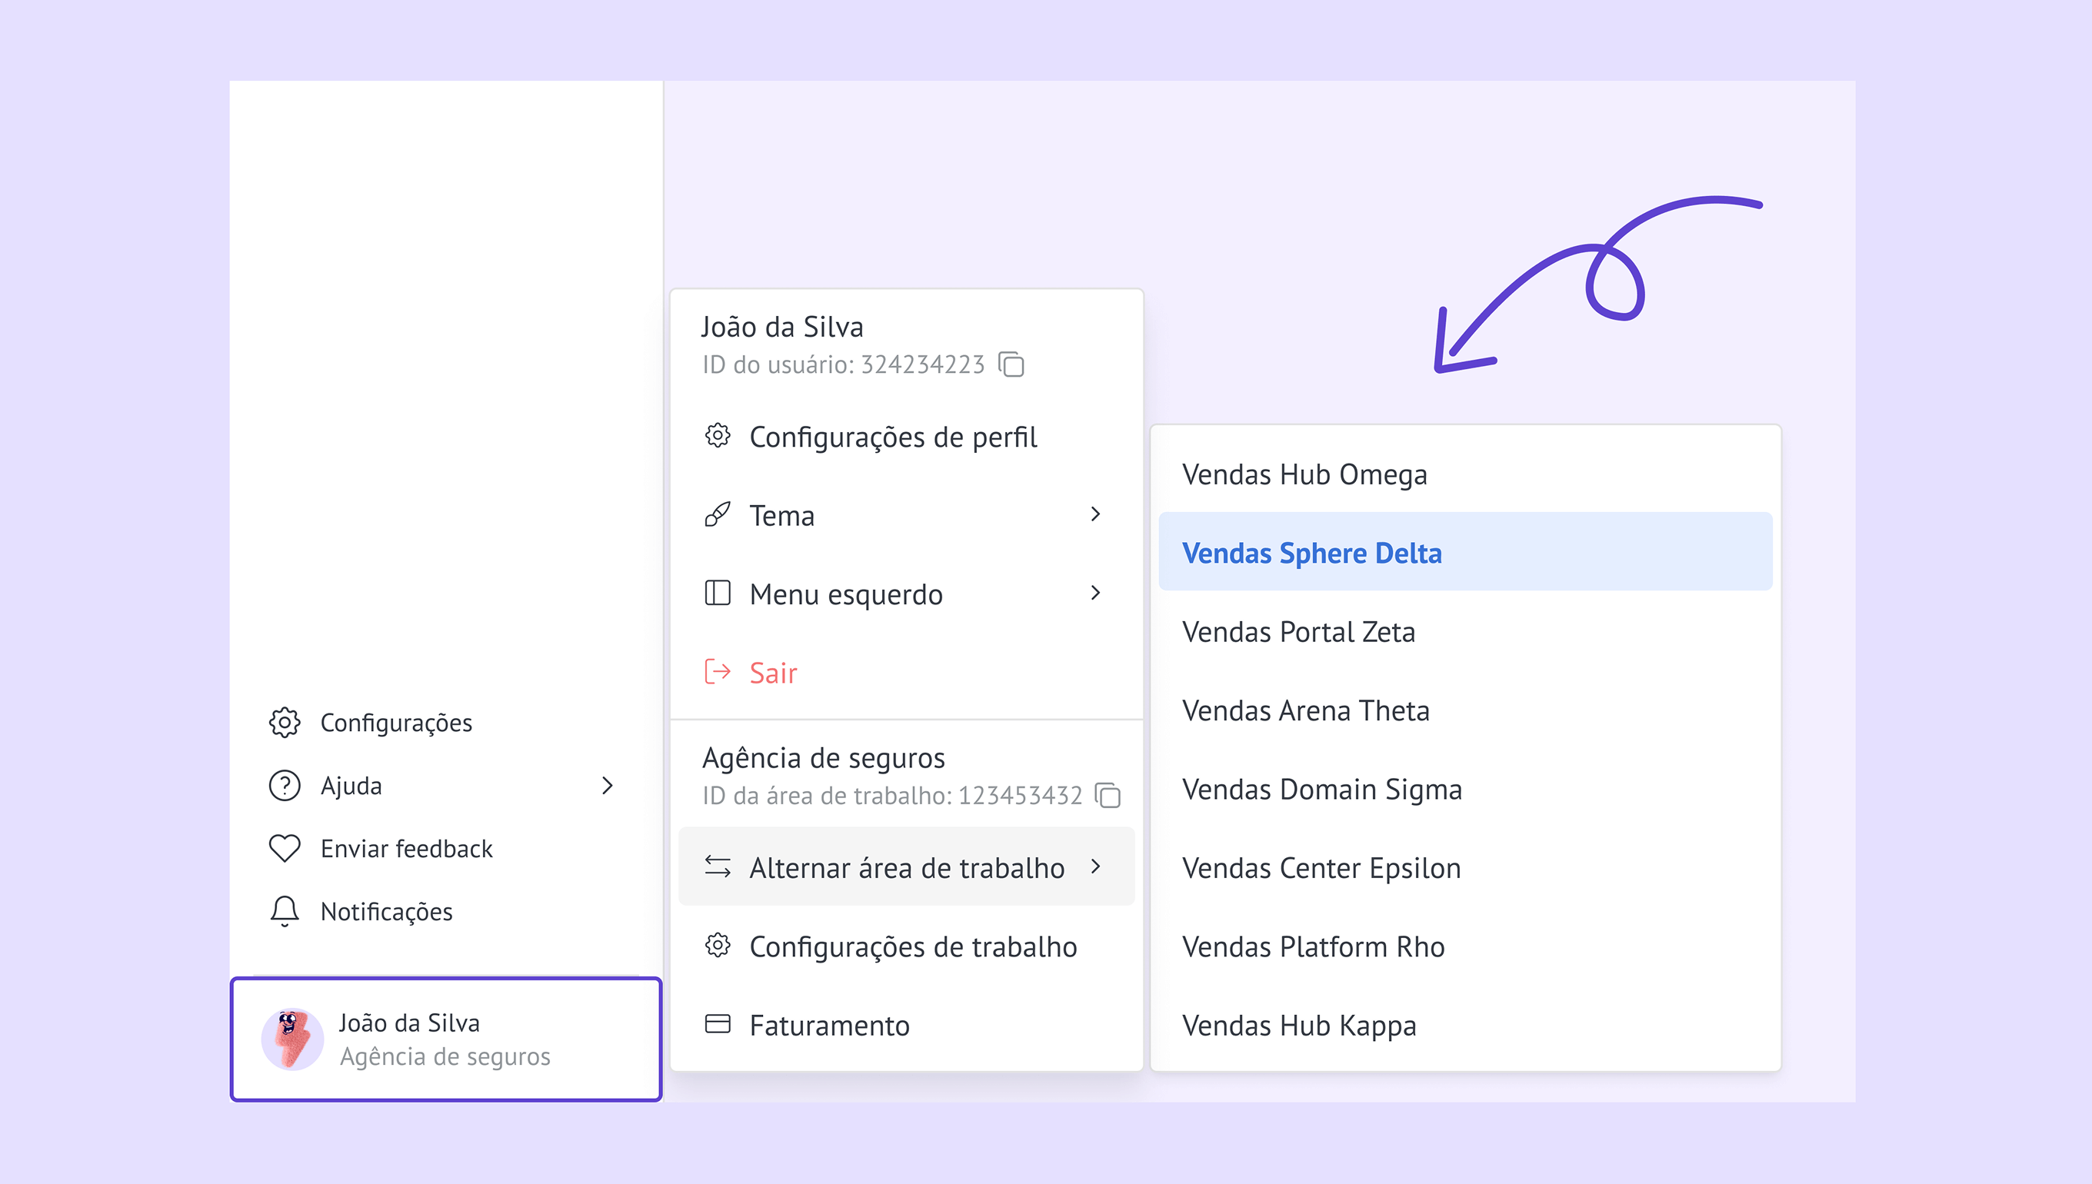This screenshot has width=2092, height=1184.
Task: Click the Enviar feedback heart icon
Action: pyautogui.click(x=285, y=848)
